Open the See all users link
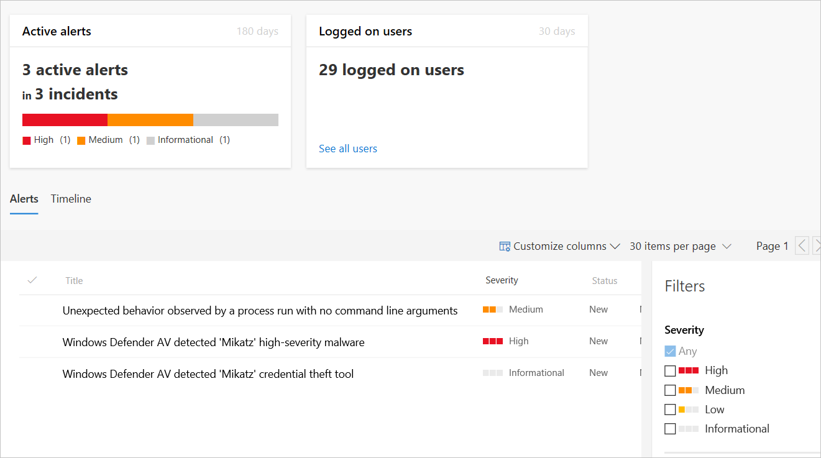This screenshot has width=821, height=458. click(x=348, y=149)
